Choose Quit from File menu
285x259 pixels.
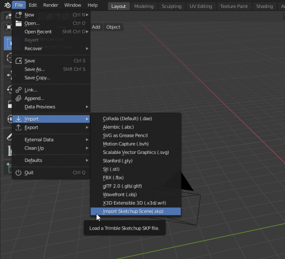coord(51,172)
